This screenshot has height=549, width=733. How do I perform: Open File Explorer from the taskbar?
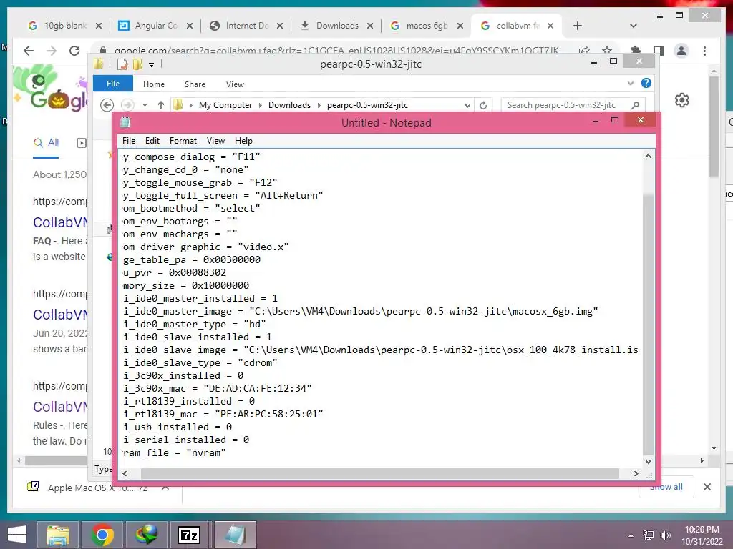tap(58, 535)
